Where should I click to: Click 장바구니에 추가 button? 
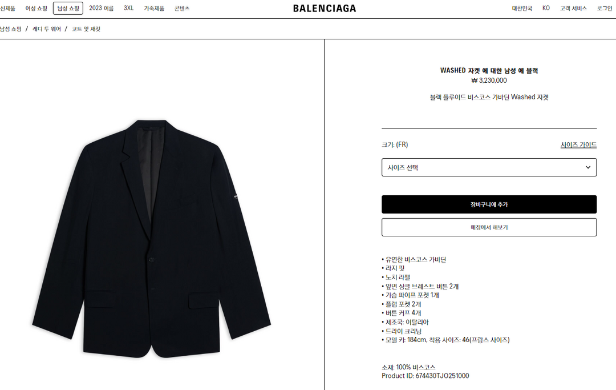[x=489, y=204]
